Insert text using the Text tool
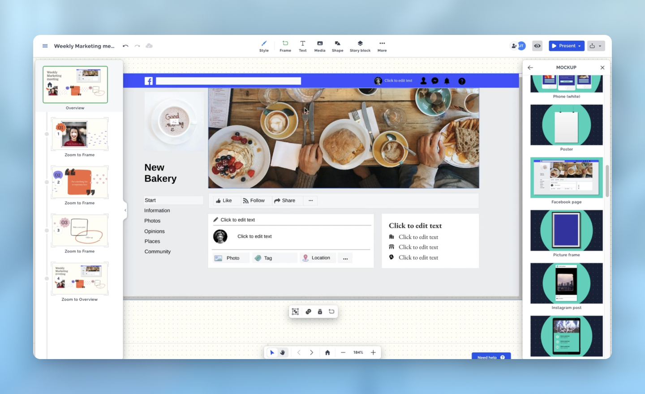Image resolution: width=645 pixels, height=394 pixels. coord(302,45)
